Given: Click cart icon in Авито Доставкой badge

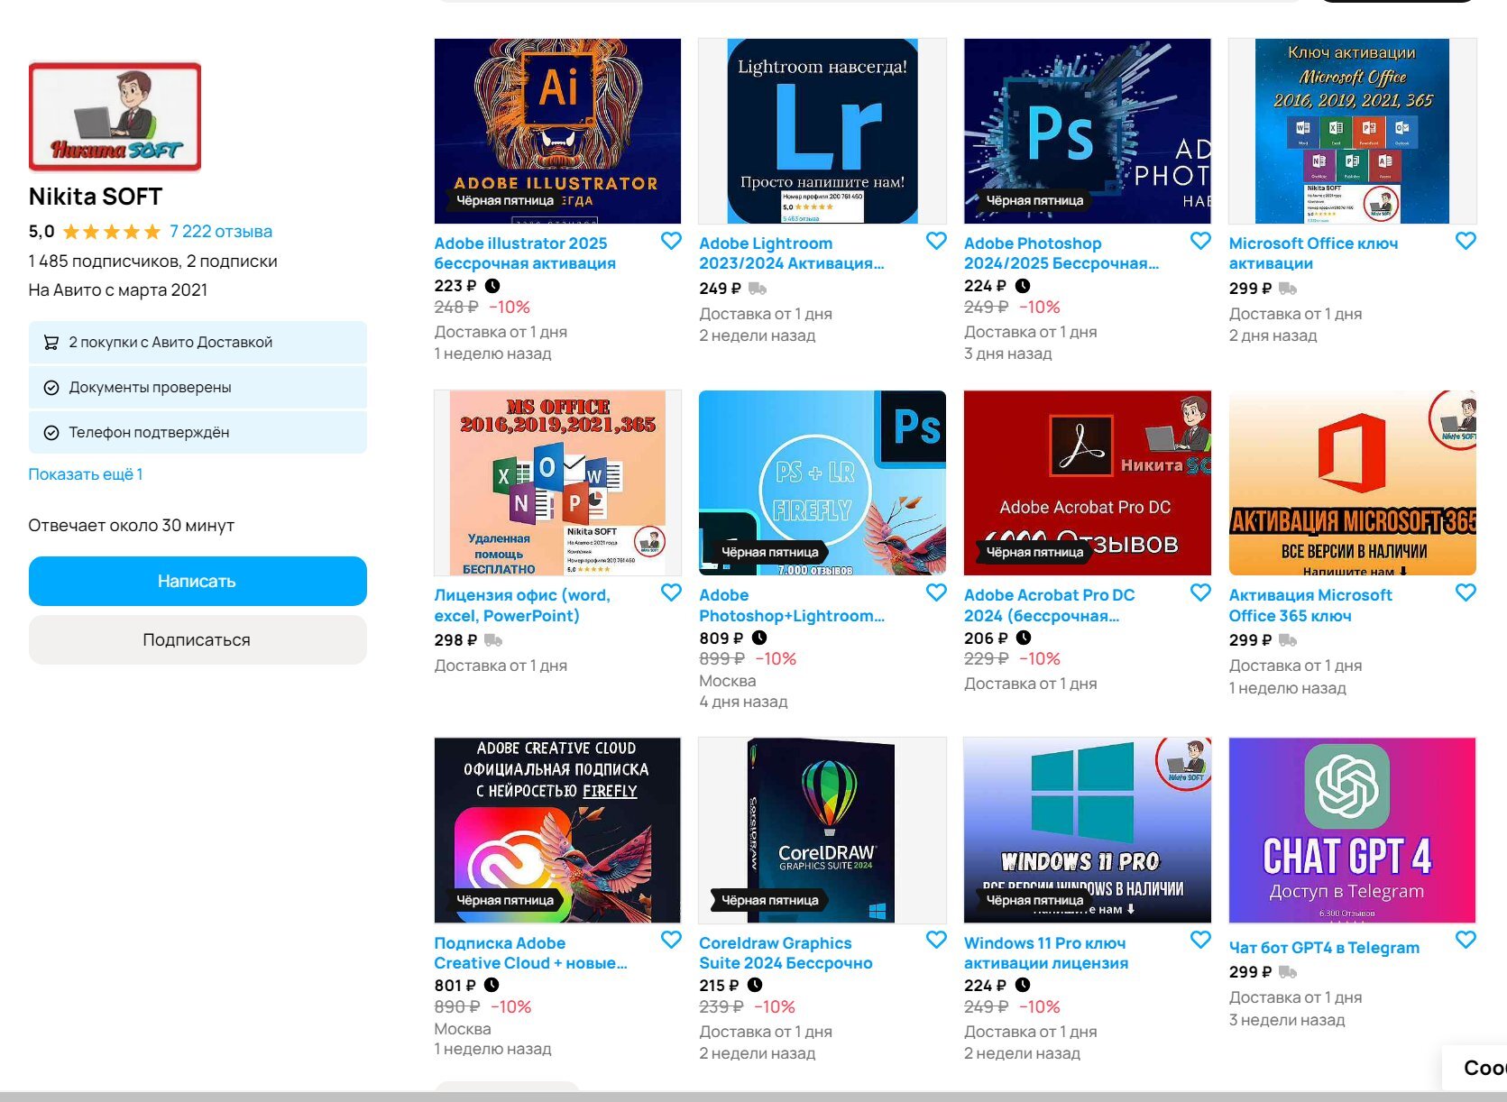Looking at the screenshot, I should [51, 343].
